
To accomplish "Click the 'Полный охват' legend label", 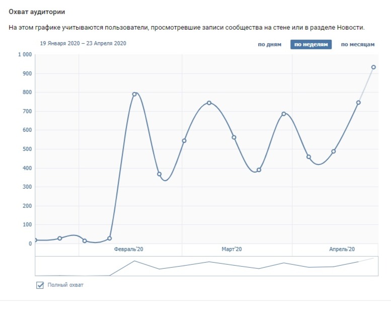I will point(65,285).
